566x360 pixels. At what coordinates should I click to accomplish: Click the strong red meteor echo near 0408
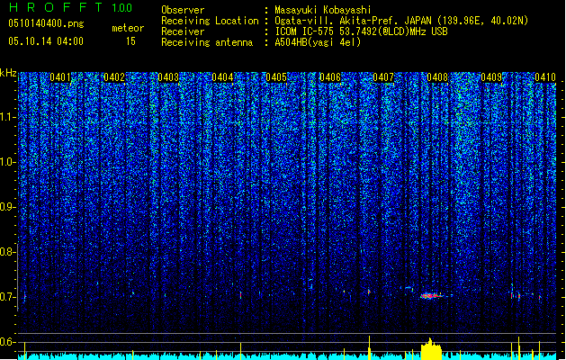432,296
